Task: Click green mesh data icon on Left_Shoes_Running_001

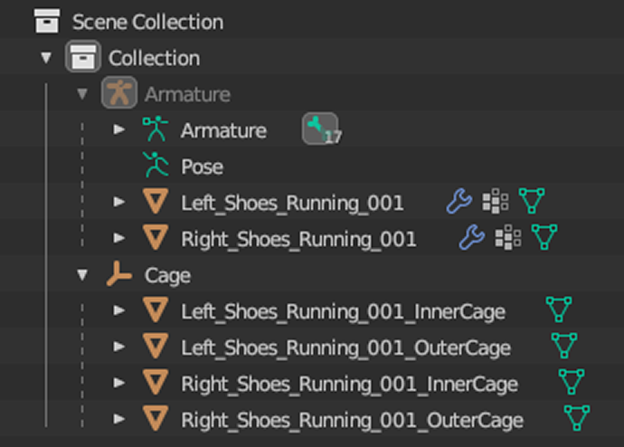Action: tap(532, 201)
